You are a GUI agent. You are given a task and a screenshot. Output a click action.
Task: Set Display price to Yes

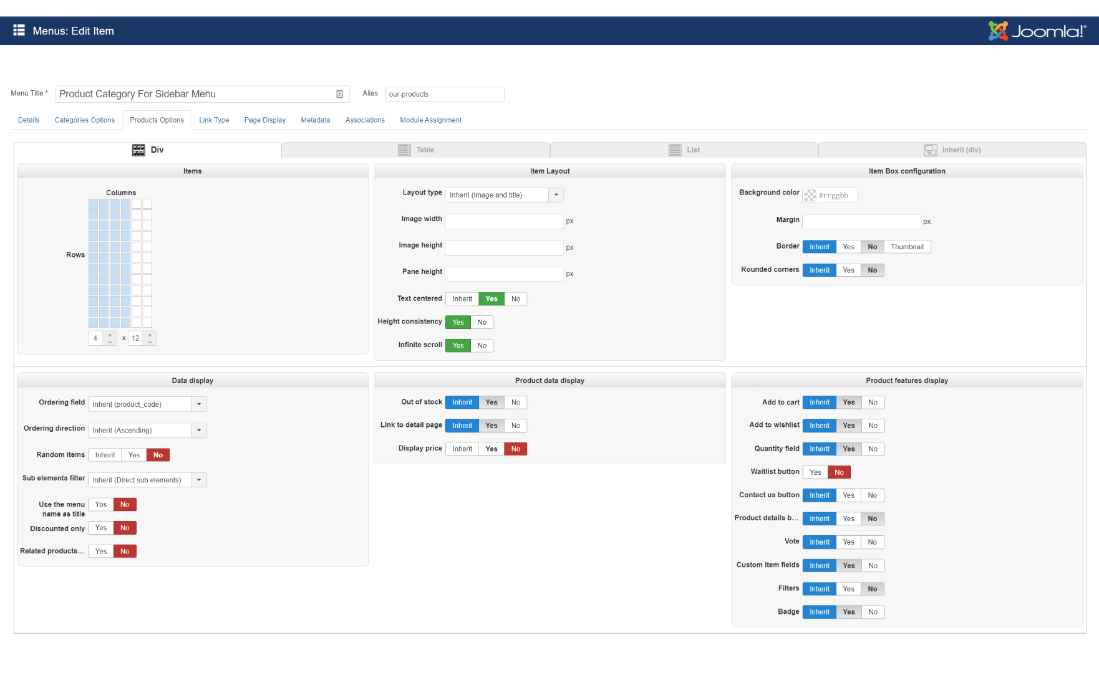(491, 449)
